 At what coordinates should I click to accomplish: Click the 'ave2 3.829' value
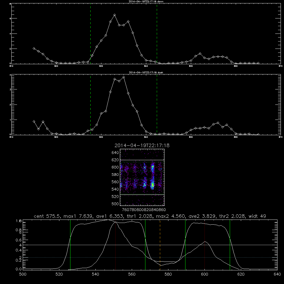[202, 216]
